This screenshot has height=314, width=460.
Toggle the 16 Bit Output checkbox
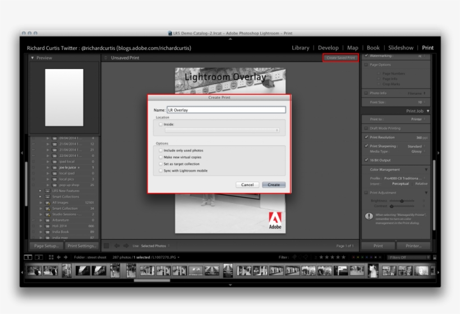(x=366, y=160)
